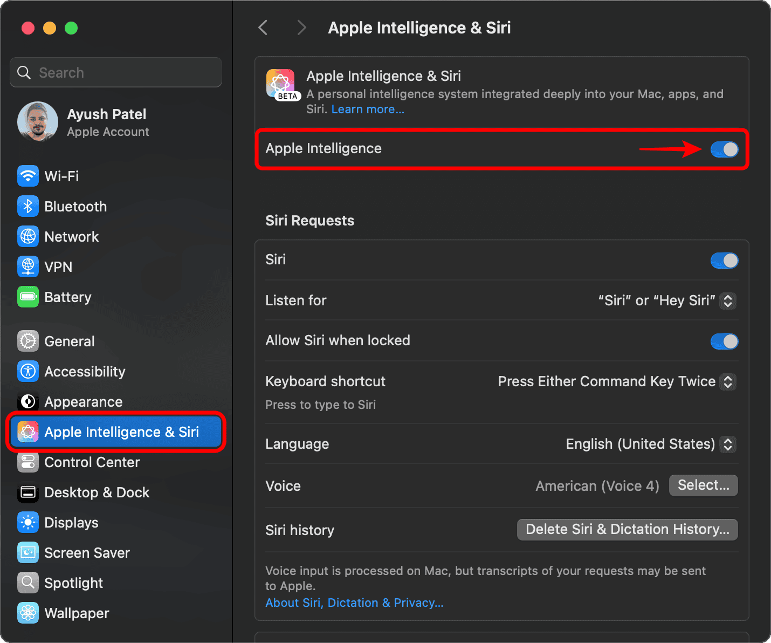Click the Wi-Fi icon in sidebar

28,176
